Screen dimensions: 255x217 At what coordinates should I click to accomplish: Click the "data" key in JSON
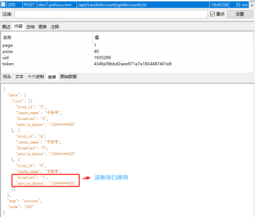click(x=13, y=95)
